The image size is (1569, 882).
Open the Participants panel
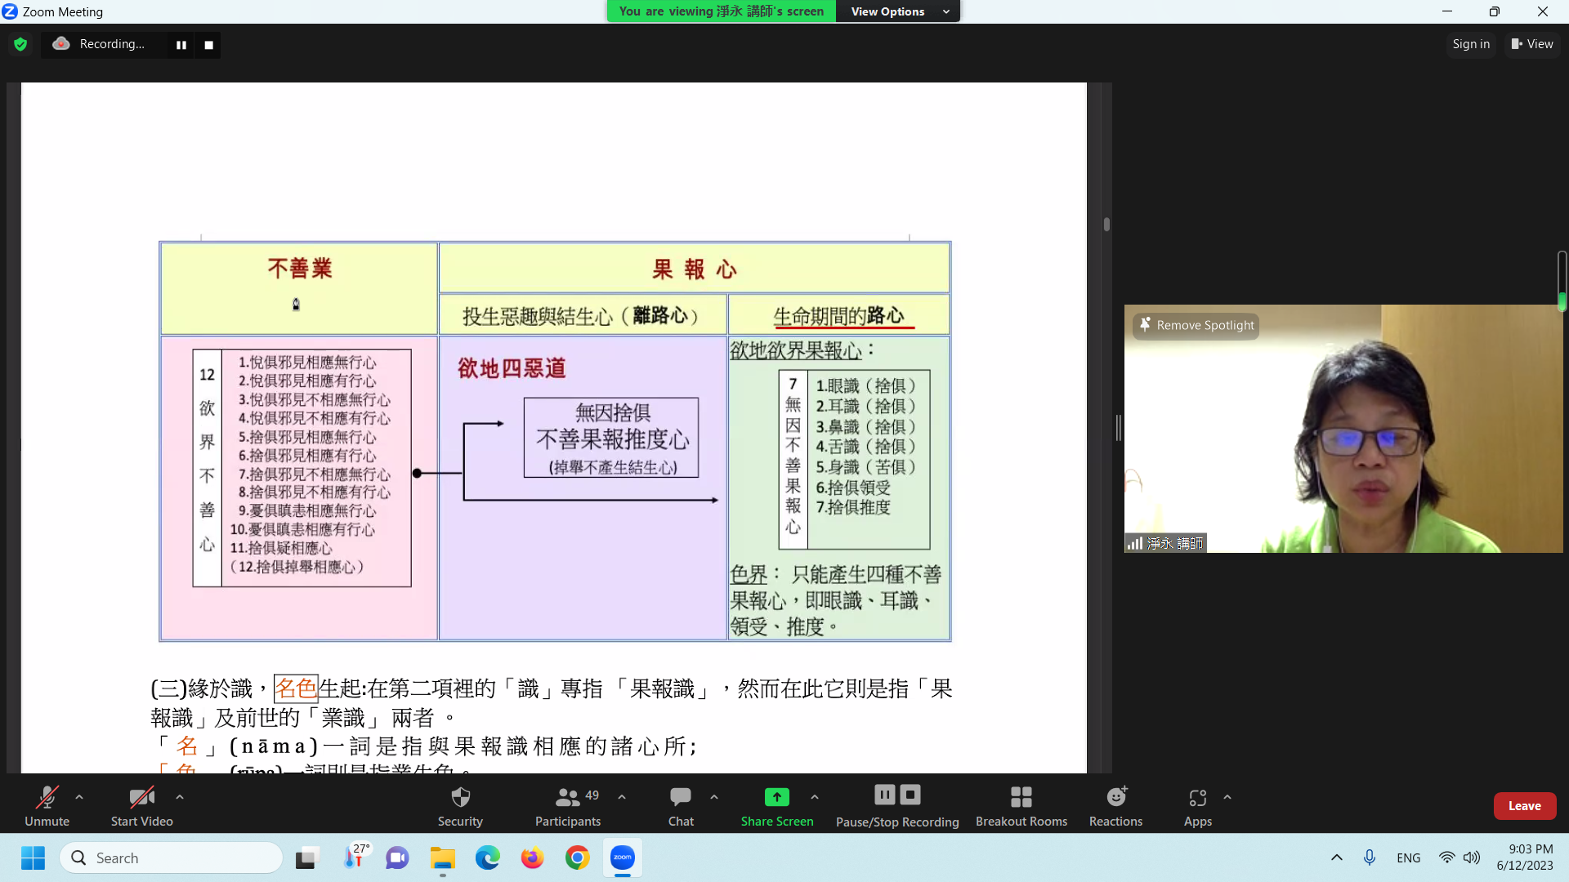click(567, 797)
